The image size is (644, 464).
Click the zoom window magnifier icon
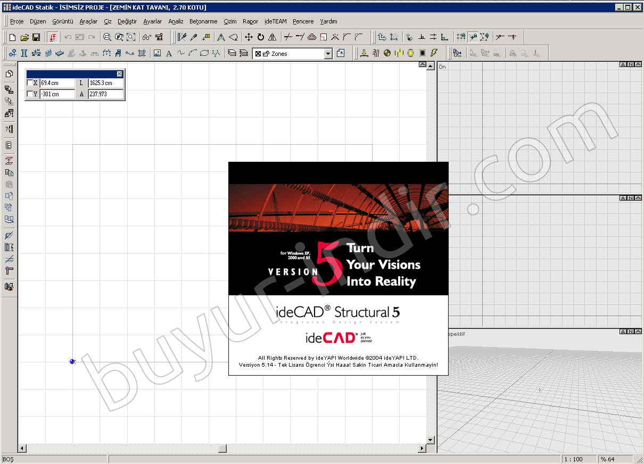(x=107, y=37)
